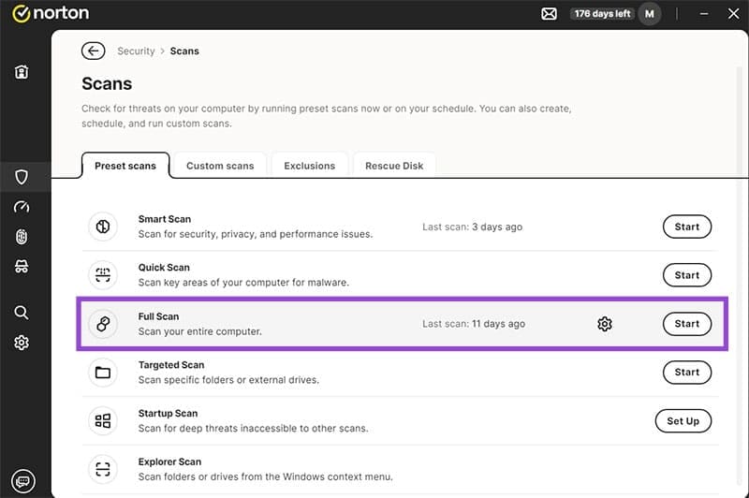Click the Search magnifier sidebar icon
Viewport: 749px width, 498px height.
tap(22, 313)
